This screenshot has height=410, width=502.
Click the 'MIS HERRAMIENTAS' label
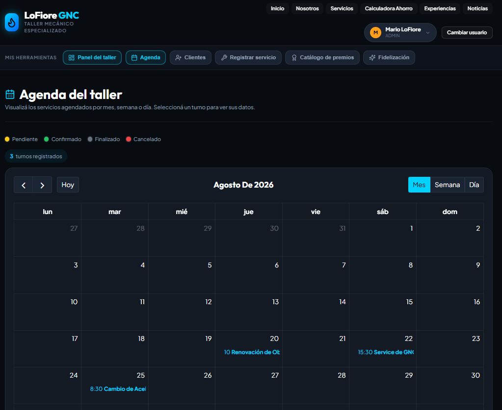click(x=31, y=57)
